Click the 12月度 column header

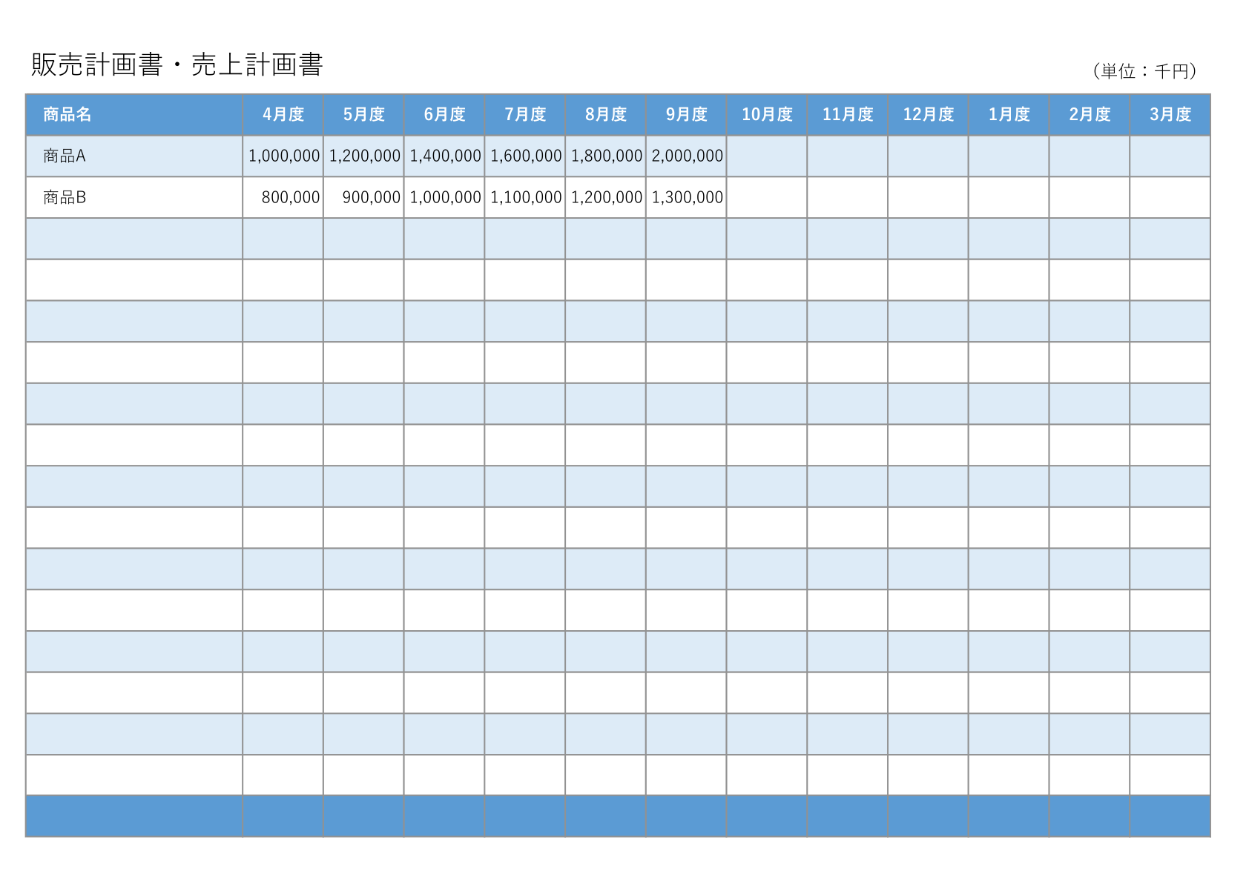click(929, 114)
